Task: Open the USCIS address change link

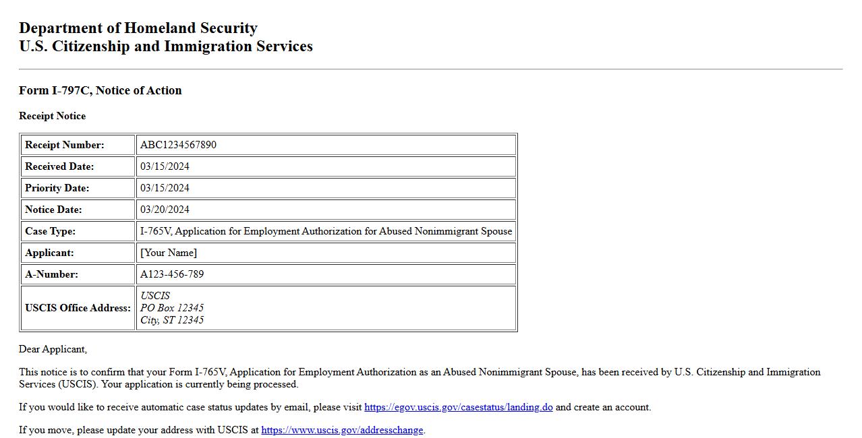Action: pos(342,430)
